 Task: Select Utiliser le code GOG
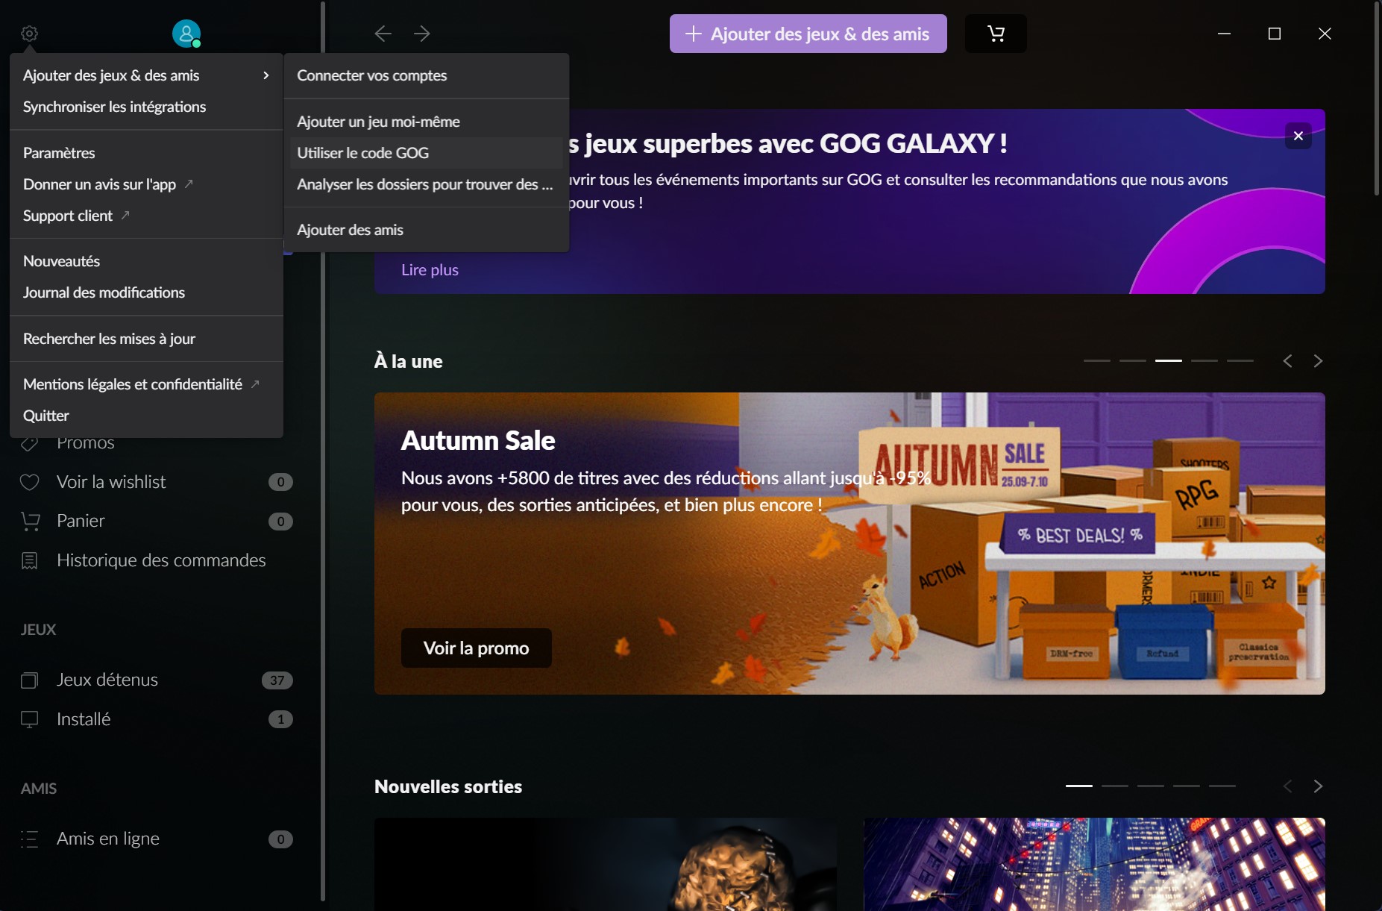click(363, 153)
